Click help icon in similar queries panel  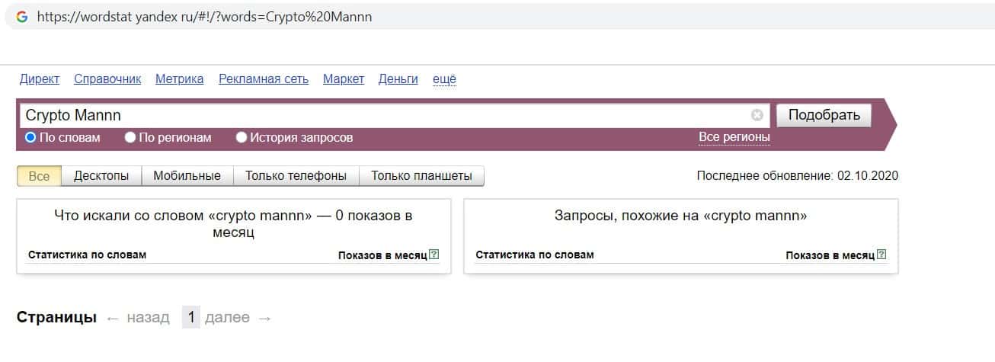[x=881, y=255]
